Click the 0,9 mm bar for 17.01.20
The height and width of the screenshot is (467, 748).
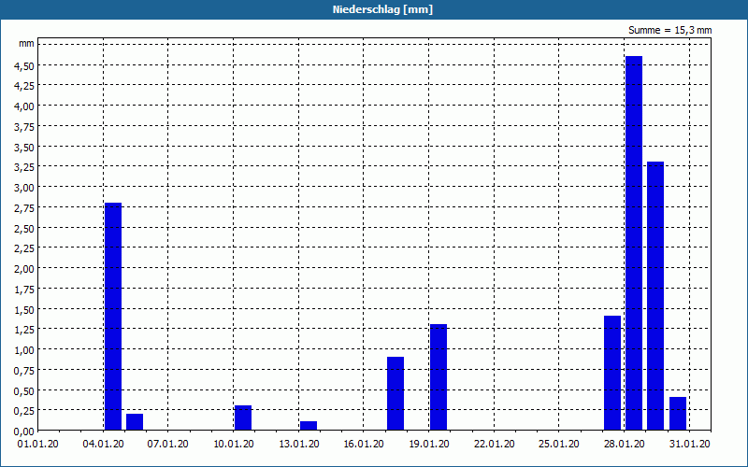click(396, 393)
